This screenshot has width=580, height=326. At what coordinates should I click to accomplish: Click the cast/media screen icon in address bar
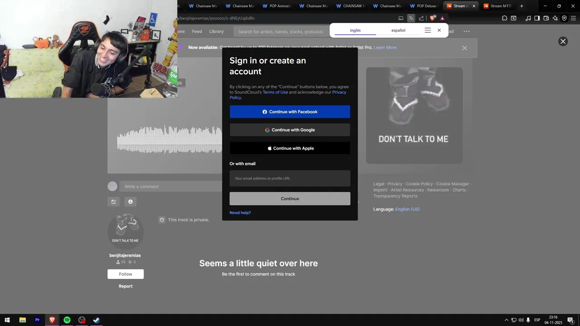coord(401,18)
